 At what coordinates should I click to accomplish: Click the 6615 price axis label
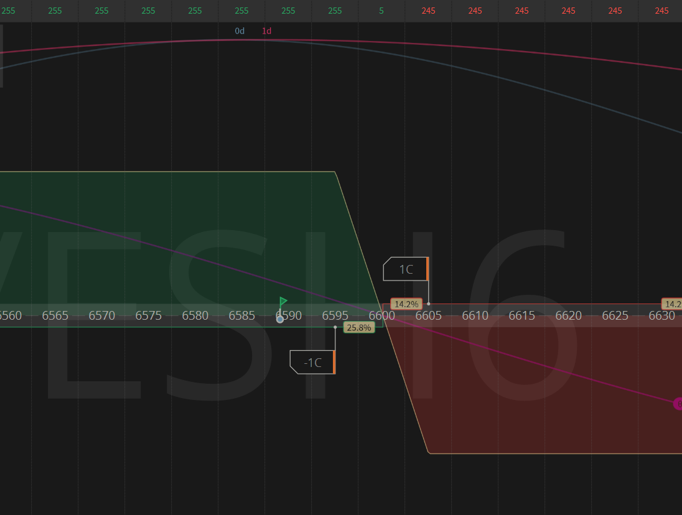(521, 315)
